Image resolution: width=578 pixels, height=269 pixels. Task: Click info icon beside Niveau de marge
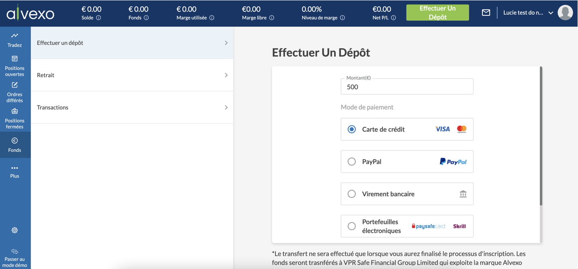point(342,18)
